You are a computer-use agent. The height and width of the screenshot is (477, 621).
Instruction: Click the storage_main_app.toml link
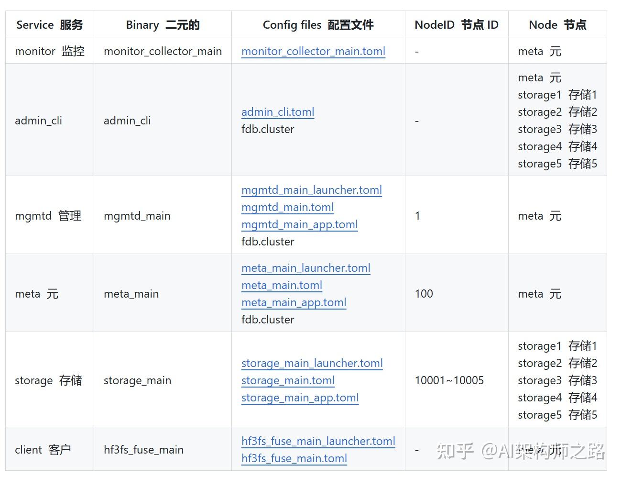pyautogui.click(x=300, y=398)
